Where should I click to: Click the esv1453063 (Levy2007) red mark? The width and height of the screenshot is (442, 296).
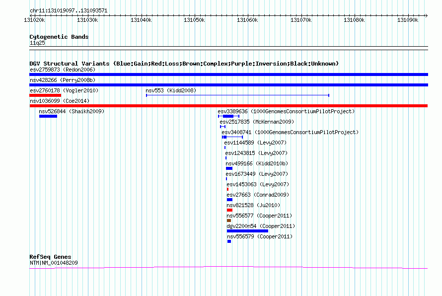click(228, 189)
